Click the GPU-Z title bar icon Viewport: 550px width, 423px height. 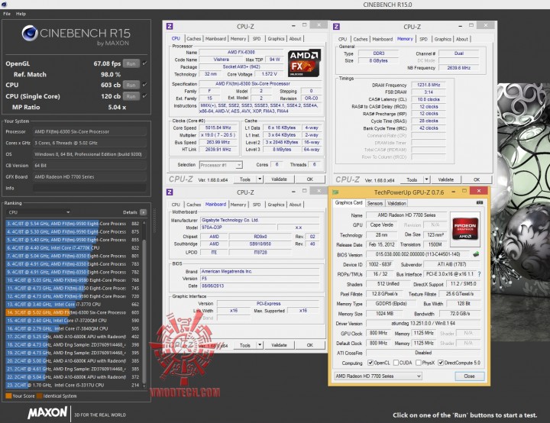(x=335, y=192)
